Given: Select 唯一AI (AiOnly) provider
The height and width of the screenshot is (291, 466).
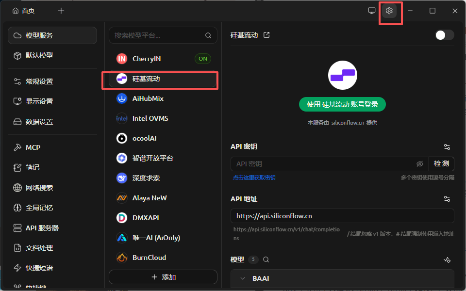Looking at the screenshot, I should 163,238.
